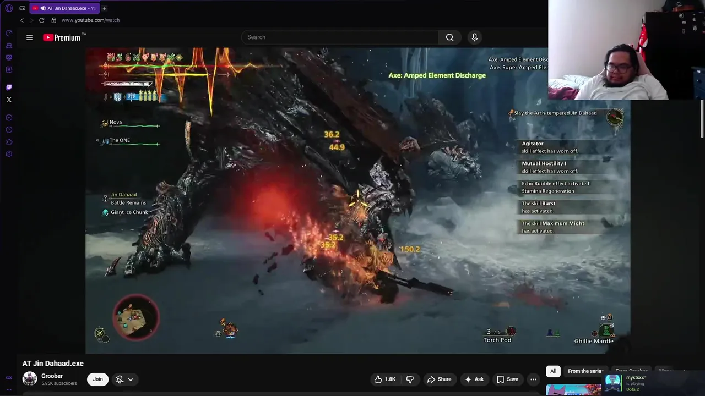Open the Player icon in sidebar
The height and width of the screenshot is (396, 705).
click(9, 118)
